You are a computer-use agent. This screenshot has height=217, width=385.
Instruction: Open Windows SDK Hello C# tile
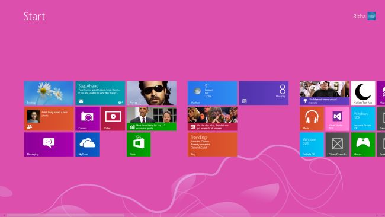coord(312,145)
